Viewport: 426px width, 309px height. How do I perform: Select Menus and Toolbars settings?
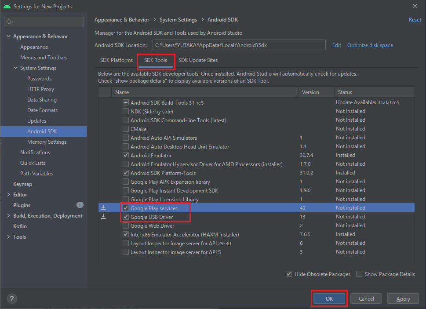pyautogui.click(x=44, y=58)
